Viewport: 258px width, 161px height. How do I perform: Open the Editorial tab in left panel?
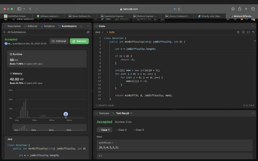(x=31, y=26)
